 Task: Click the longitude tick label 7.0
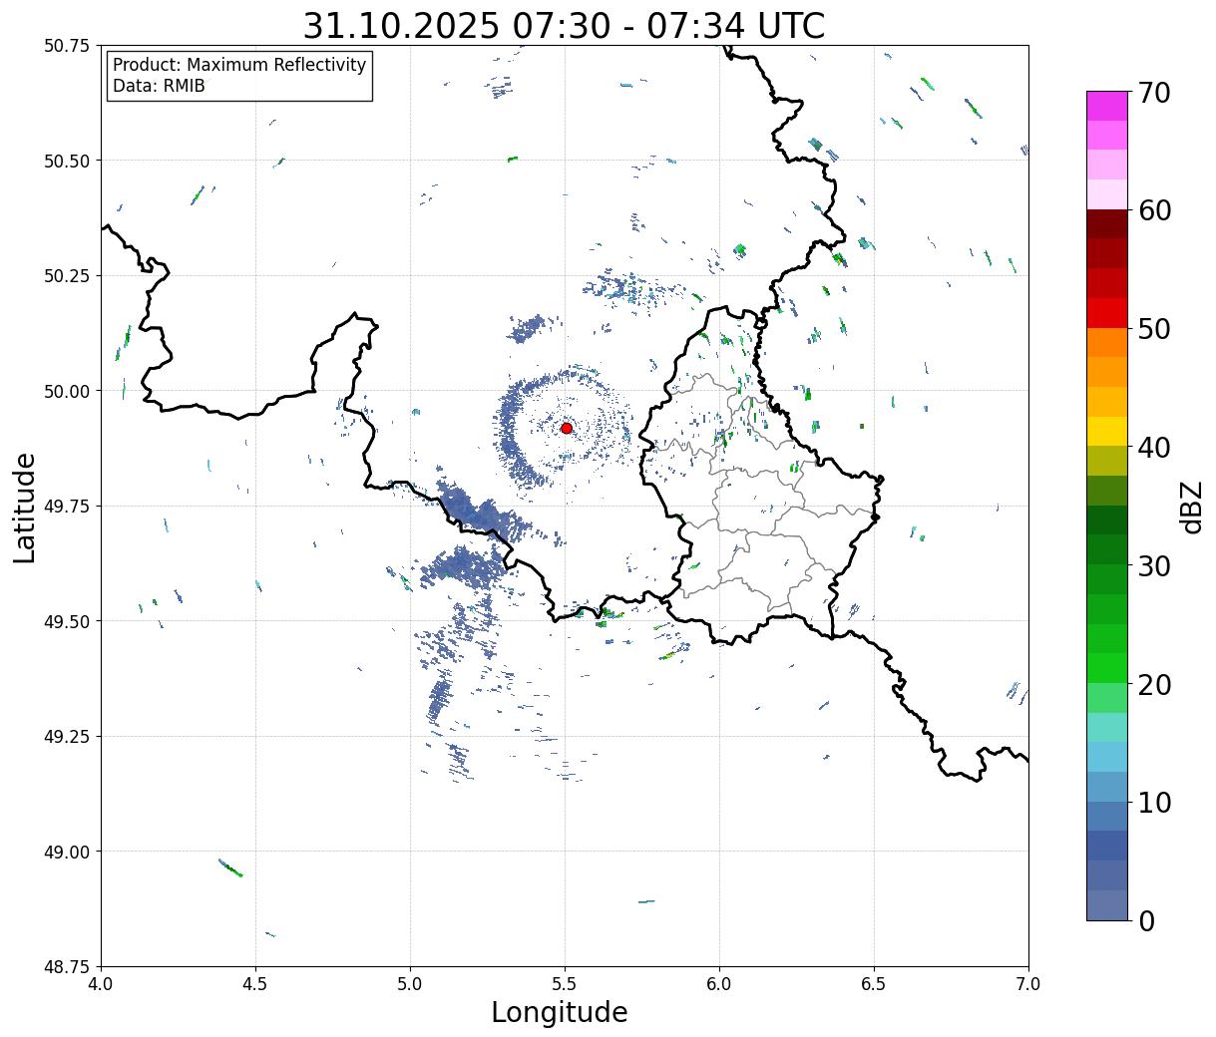1028,984
